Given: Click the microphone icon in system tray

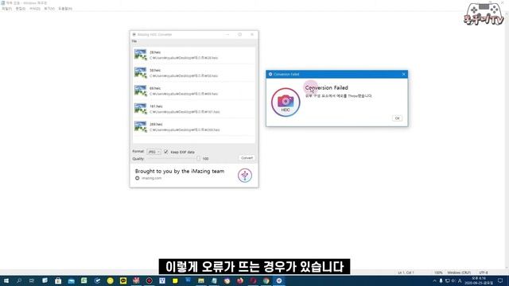Looking at the screenshot, I should (441, 280).
